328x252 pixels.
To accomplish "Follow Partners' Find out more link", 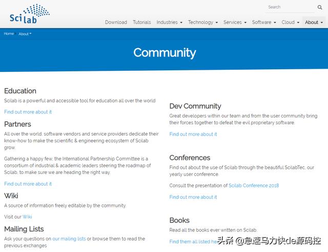I will (28, 184).
